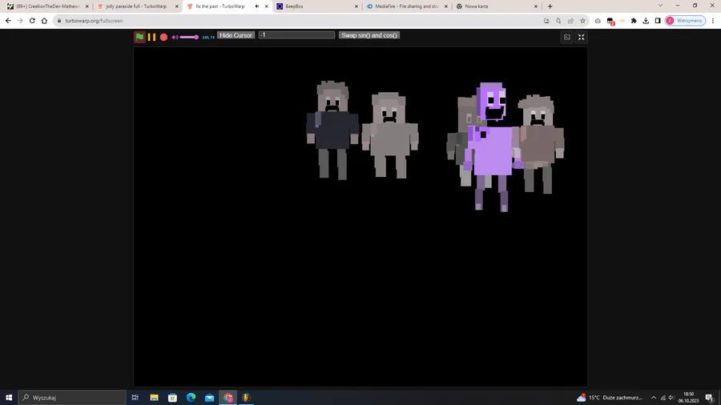Open the weather widget showing 15°C
Viewport: 721px width, 405px height.
pyautogui.click(x=610, y=398)
